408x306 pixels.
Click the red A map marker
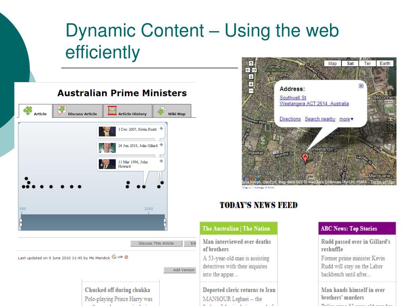point(305,158)
